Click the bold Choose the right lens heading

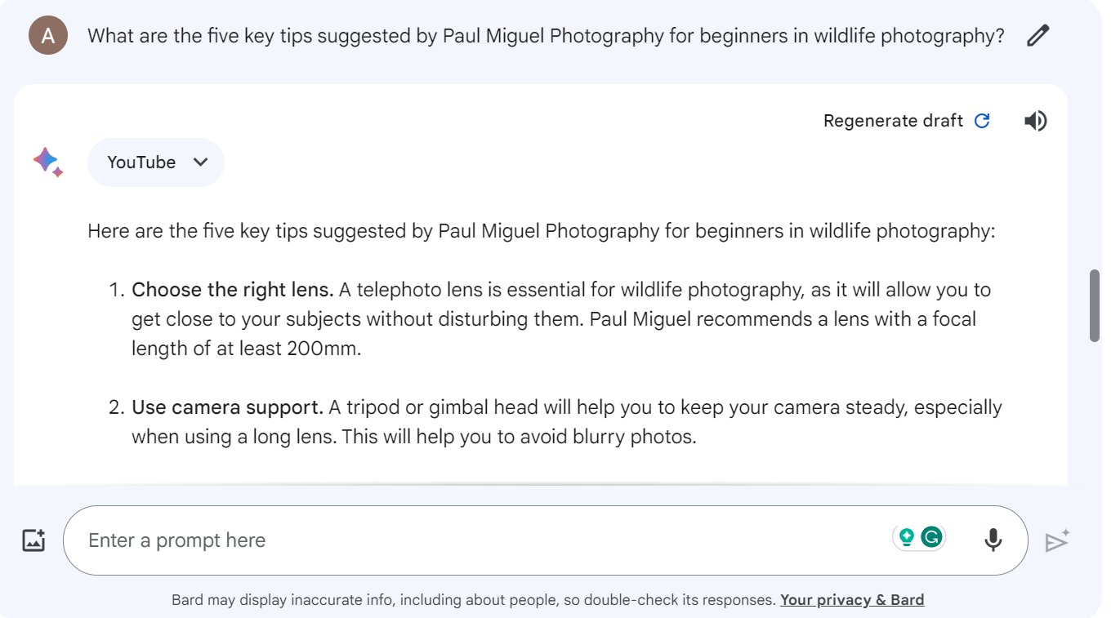pyautogui.click(x=233, y=290)
